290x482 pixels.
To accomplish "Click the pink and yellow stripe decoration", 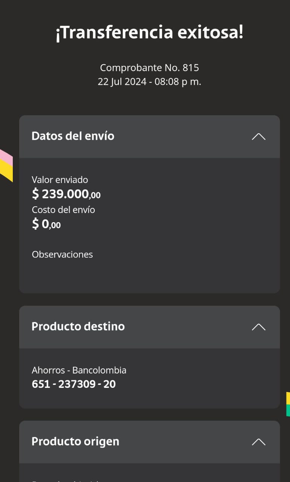I will point(6,165).
